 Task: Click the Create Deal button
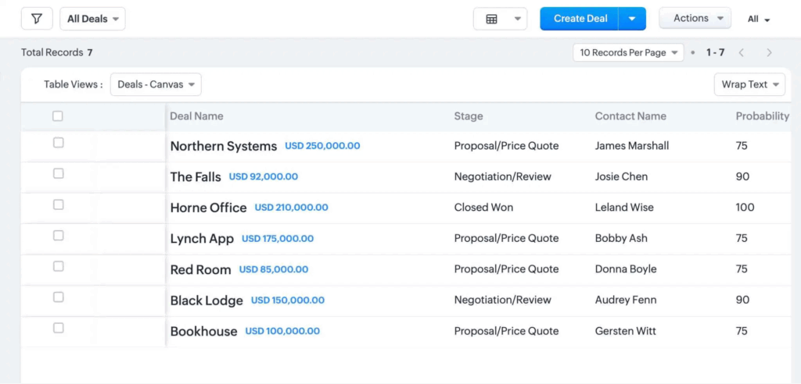click(x=580, y=19)
